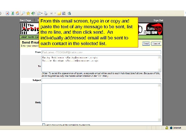Click the Kathy Robinson recipient line
186x140 pixels.
pos(70,58)
